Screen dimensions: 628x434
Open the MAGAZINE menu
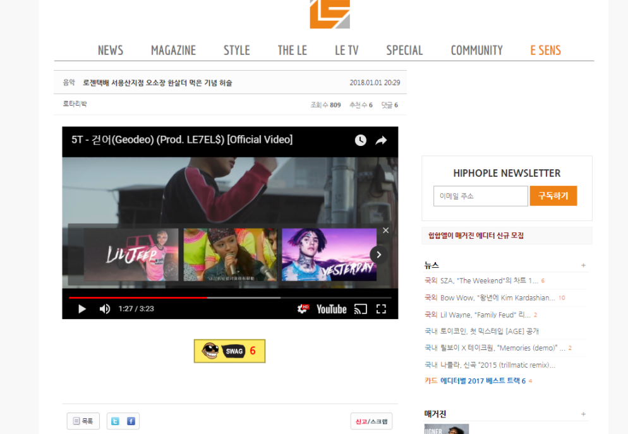(x=173, y=51)
